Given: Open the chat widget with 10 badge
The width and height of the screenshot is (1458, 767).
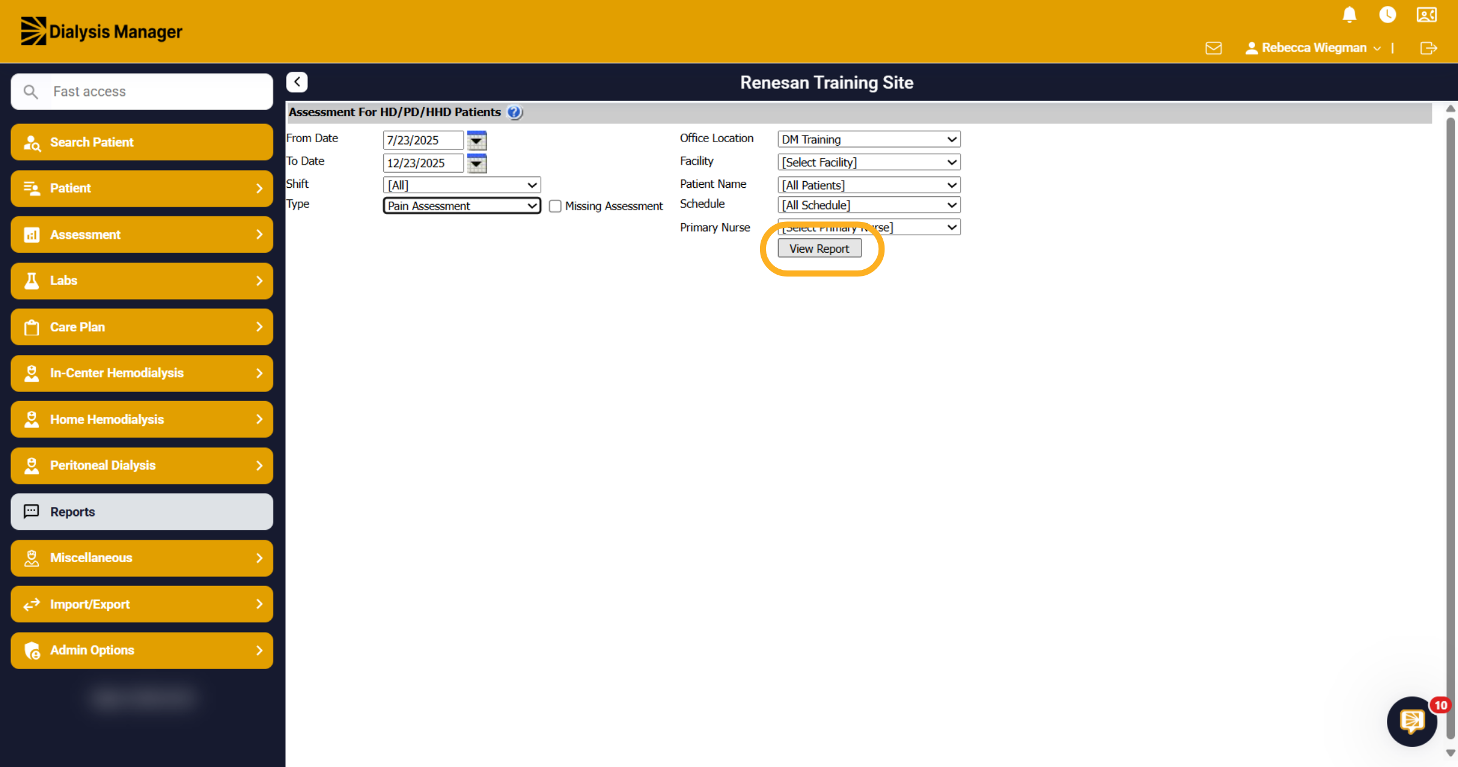Looking at the screenshot, I should pos(1413,721).
